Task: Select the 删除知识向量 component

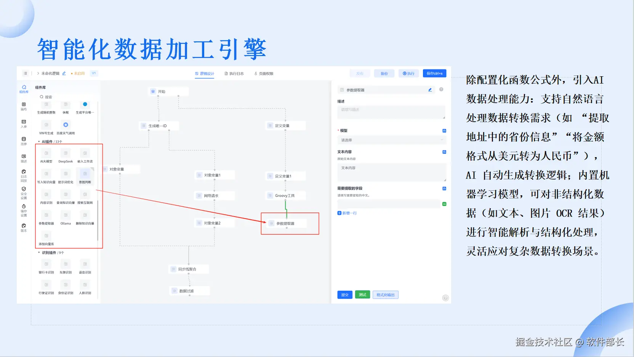Action: tap(85, 218)
